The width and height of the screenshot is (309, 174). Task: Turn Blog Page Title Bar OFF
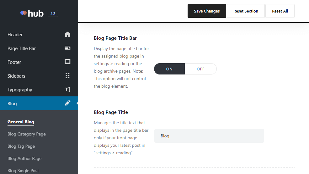click(200, 69)
